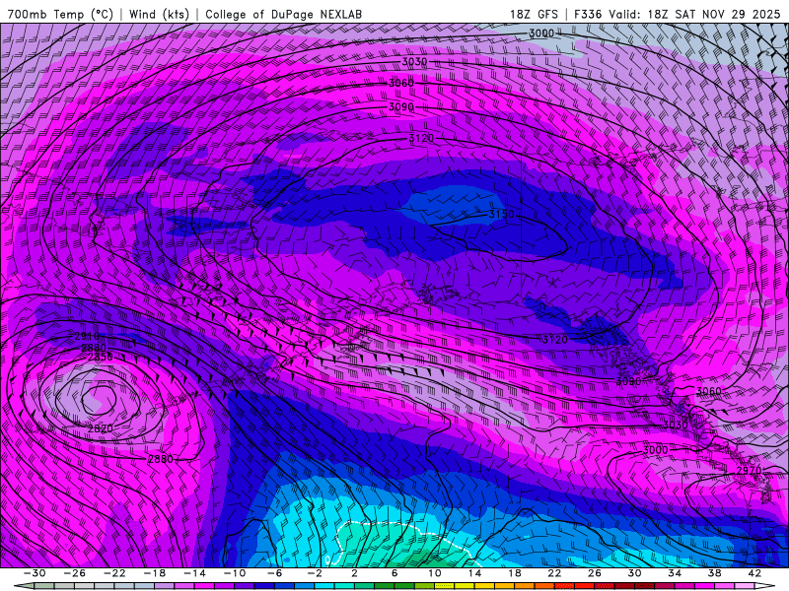The image size is (789, 591).
Task: Click the colorbar label 38
Action: coord(714,573)
